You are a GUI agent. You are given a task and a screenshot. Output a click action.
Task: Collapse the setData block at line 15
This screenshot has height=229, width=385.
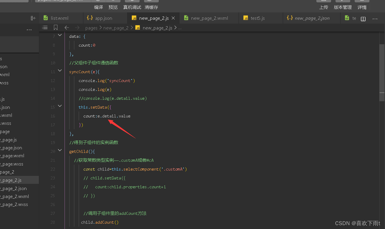pyautogui.click(x=60, y=106)
